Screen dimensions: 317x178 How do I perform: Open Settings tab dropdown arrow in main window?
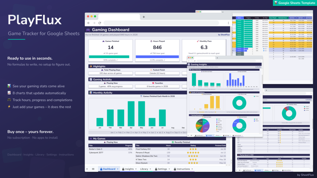coord(169,169)
